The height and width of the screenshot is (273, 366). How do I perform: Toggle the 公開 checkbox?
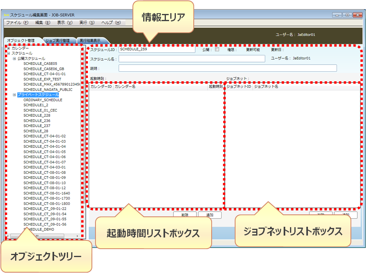(217, 49)
